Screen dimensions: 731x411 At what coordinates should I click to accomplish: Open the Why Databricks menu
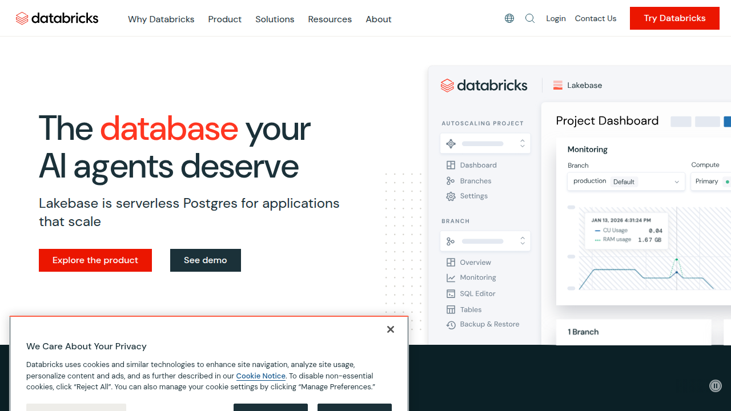coord(161,19)
